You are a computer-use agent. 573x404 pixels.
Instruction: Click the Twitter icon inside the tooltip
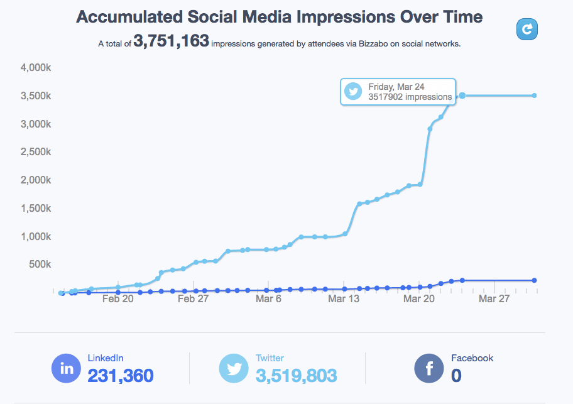(x=354, y=92)
